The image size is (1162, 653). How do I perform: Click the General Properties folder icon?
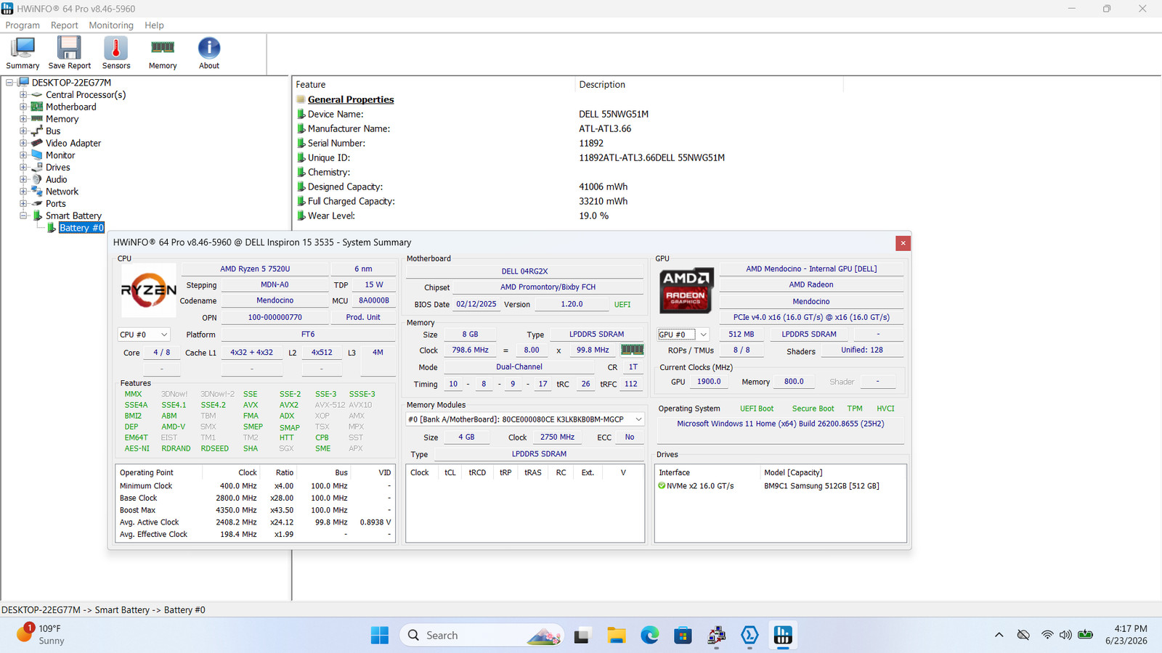(x=301, y=99)
